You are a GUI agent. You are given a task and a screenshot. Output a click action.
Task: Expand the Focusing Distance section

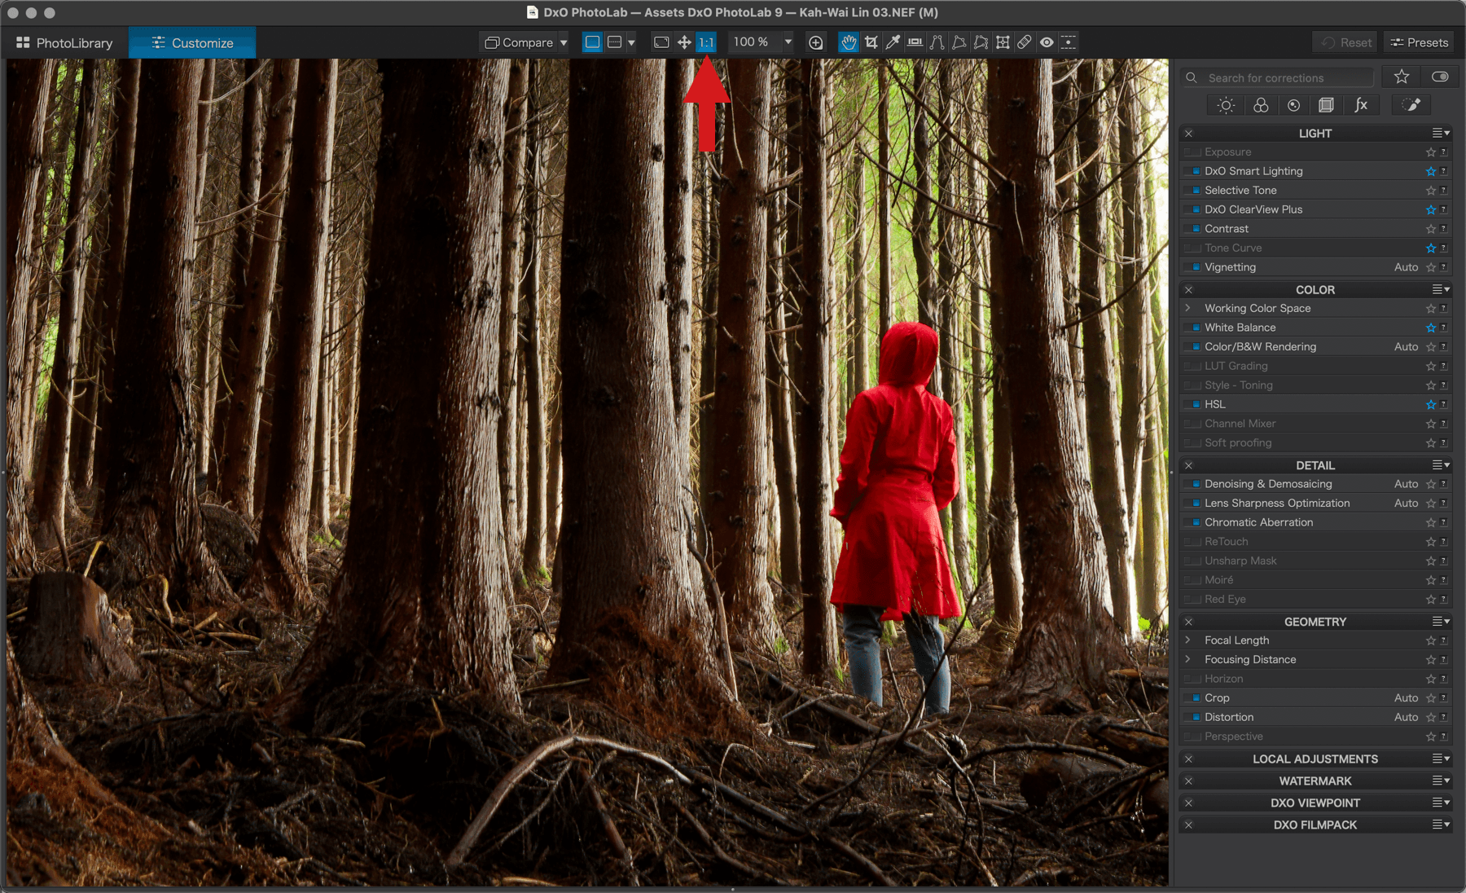pos(1187,659)
